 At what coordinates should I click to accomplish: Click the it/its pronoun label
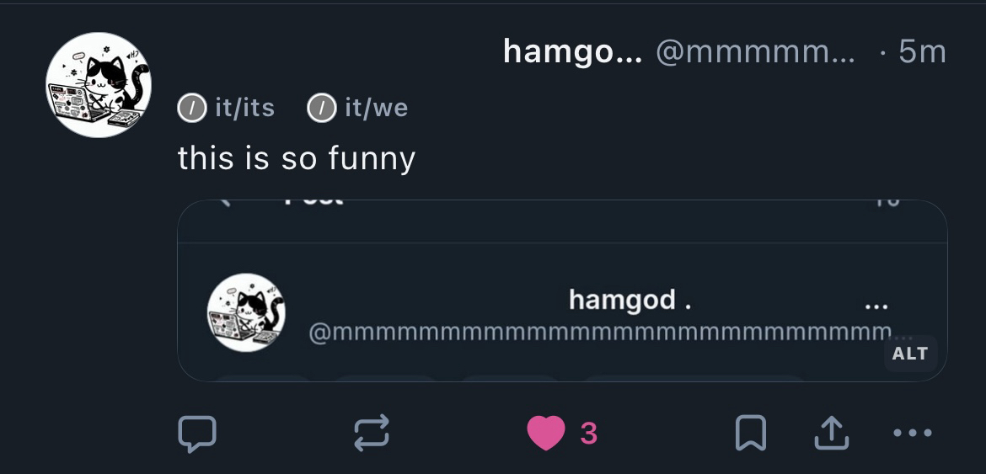click(244, 108)
